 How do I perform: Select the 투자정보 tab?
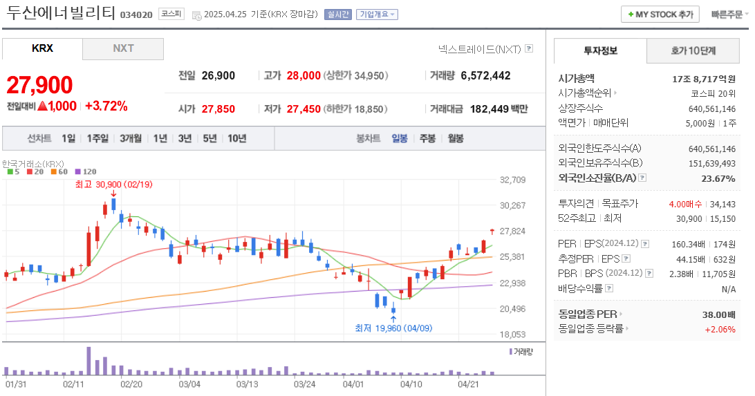(x=600, y=50)
